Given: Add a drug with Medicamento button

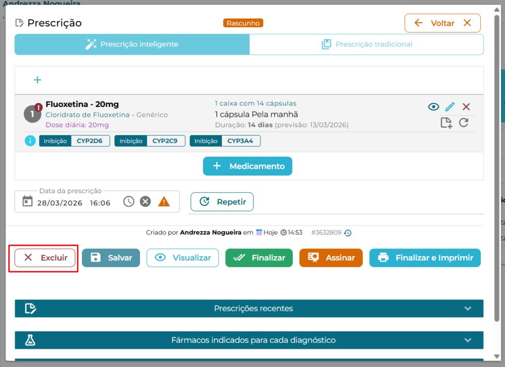Looking at the screenshot, I should [248, 167].
